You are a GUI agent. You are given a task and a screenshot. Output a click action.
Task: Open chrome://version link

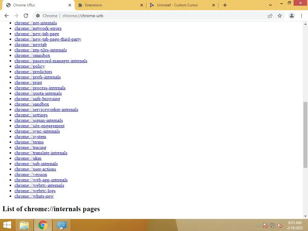click(31, 175)
